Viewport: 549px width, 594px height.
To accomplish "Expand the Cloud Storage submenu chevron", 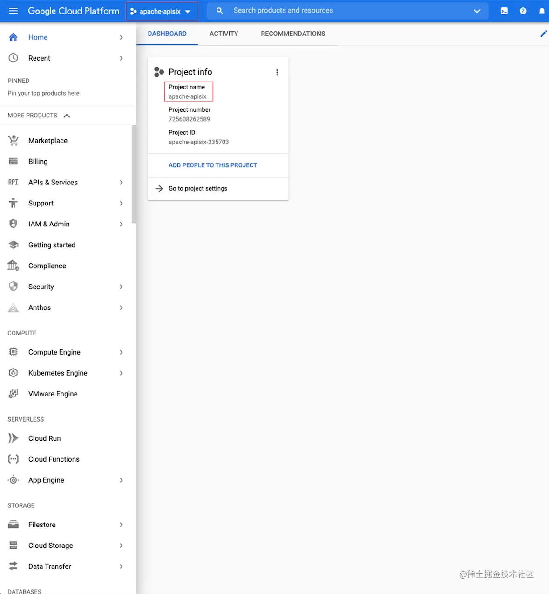I will (x=121, y=546).
